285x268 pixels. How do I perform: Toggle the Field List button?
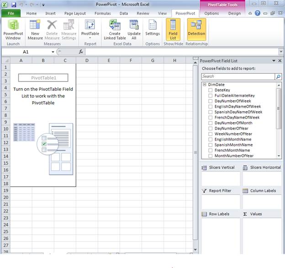click(173, 30)
